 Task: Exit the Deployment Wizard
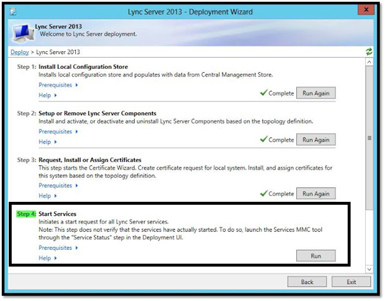(351, 282)
